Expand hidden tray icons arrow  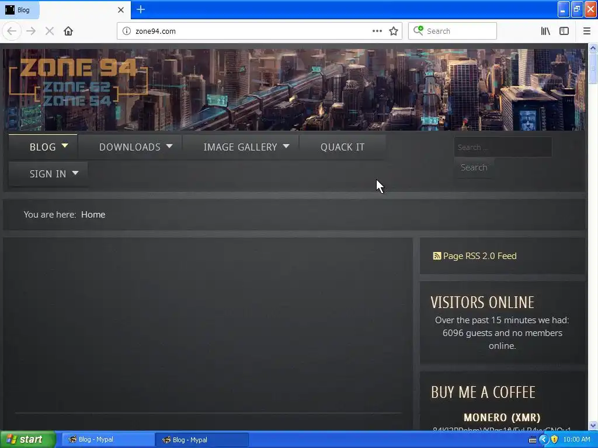click(x=544, y=440)
